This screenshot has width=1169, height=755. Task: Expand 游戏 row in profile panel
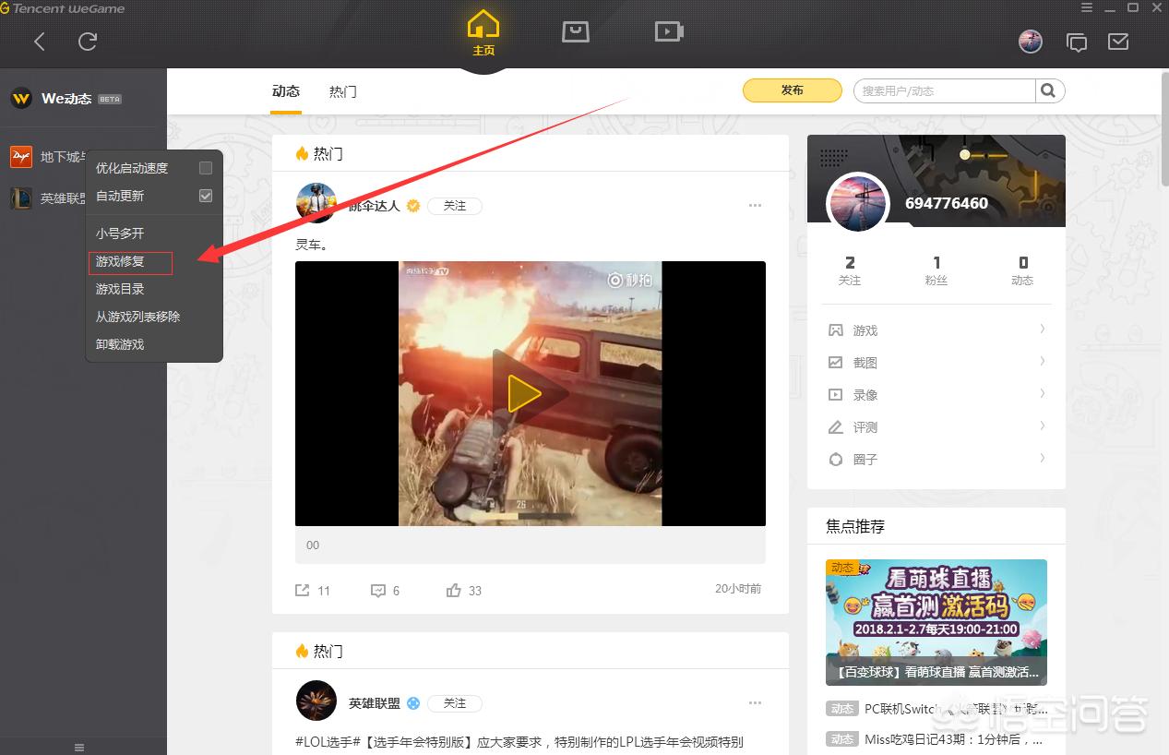(x=936, y=330)
